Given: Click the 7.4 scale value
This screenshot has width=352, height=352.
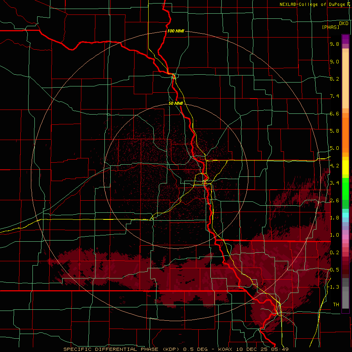Looking at the screenshot, I should click(334, 96).
